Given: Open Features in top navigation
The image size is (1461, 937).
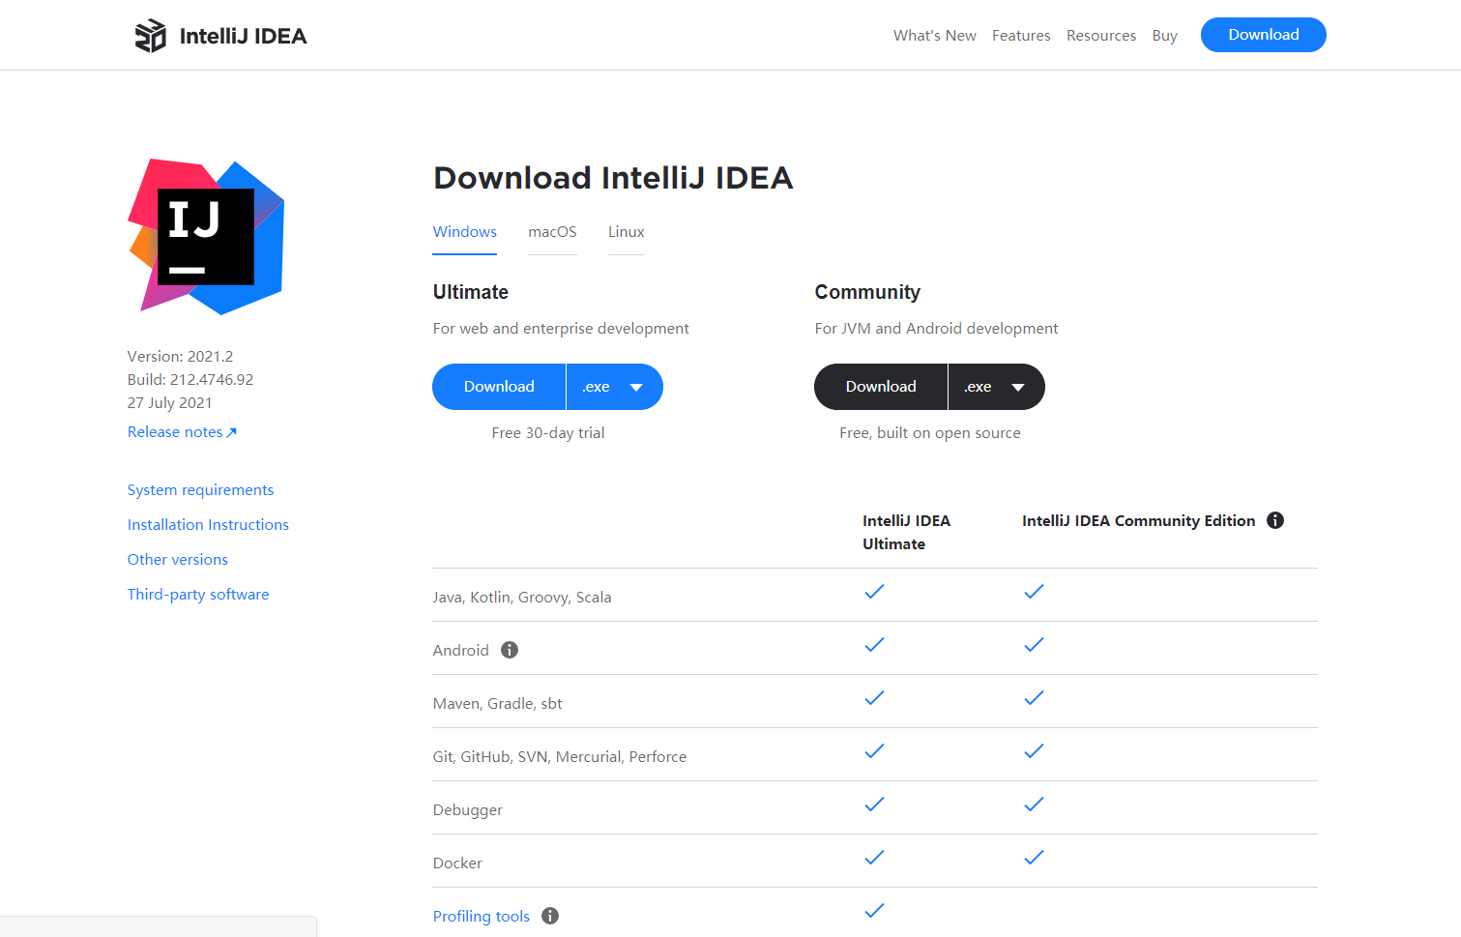Looking at the screenshot, I should pyautogui.click(x=1021, y=36).
